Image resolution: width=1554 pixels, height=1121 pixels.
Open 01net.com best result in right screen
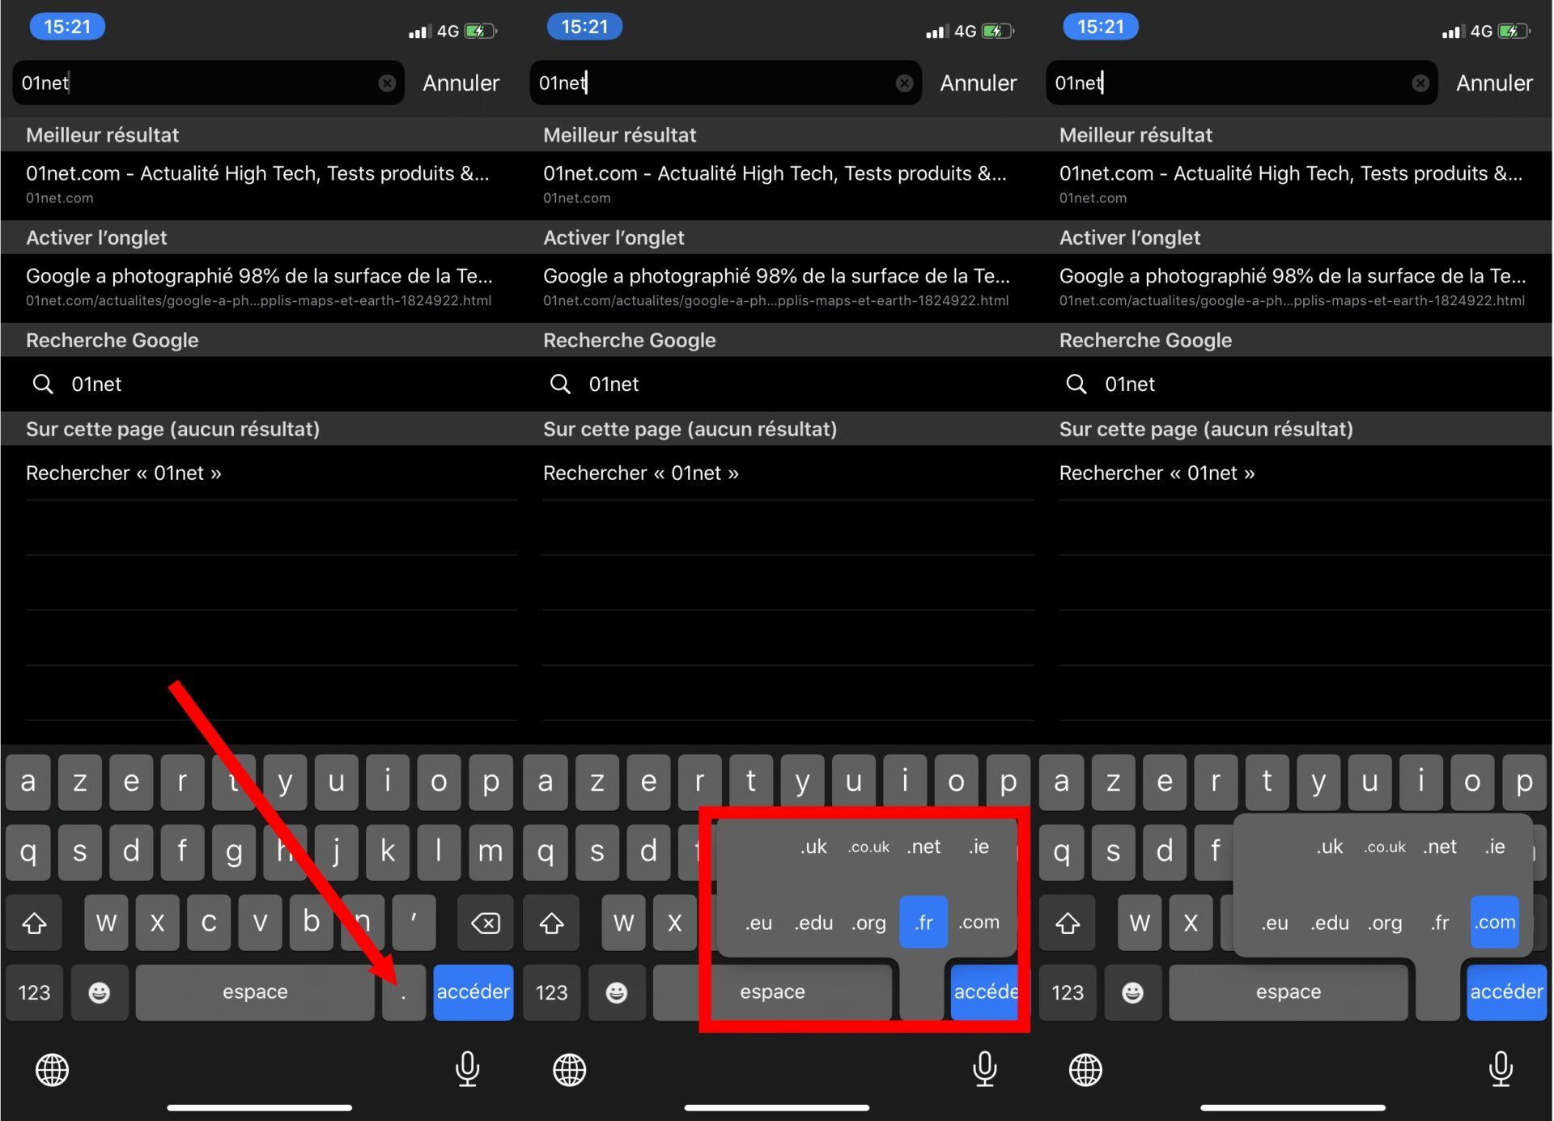point(1293,185)
